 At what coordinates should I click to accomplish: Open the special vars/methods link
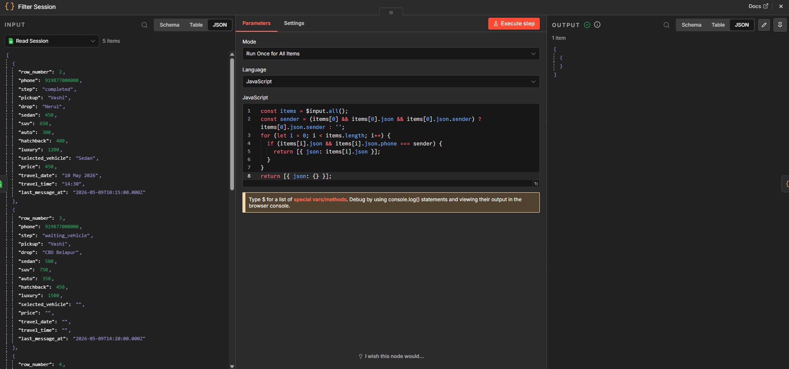[320, 200]
